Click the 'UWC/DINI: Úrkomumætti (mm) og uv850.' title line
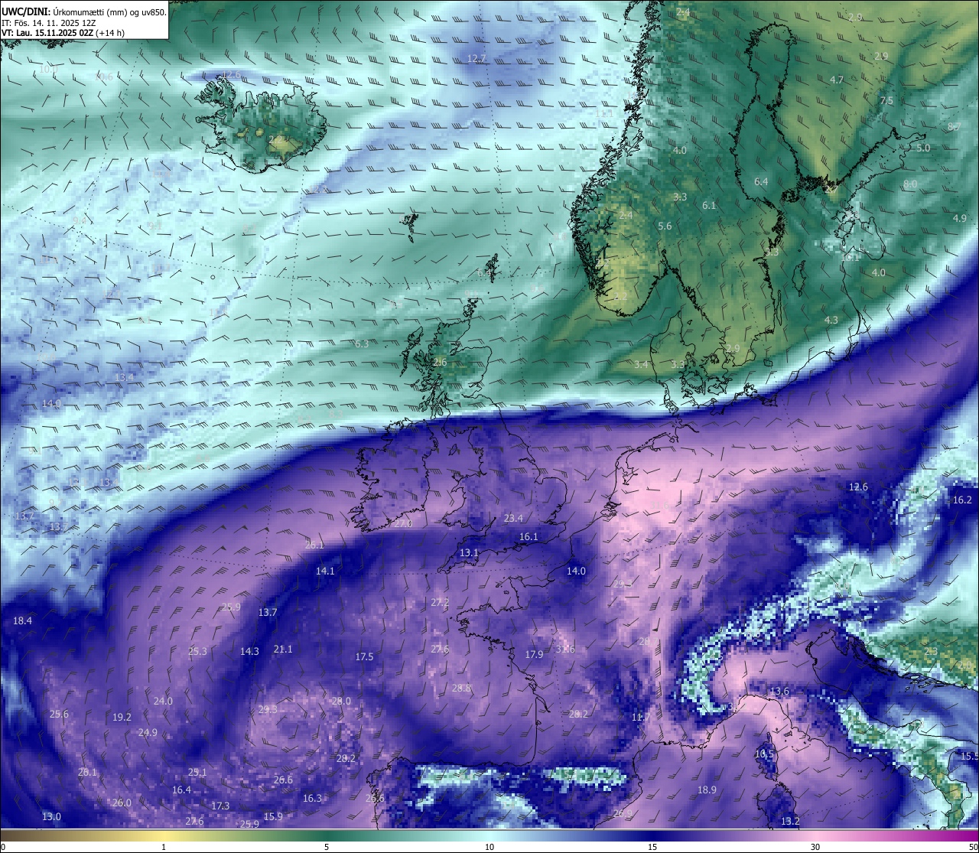Viewport: 979px width, 853px height. tap(84, 11)
